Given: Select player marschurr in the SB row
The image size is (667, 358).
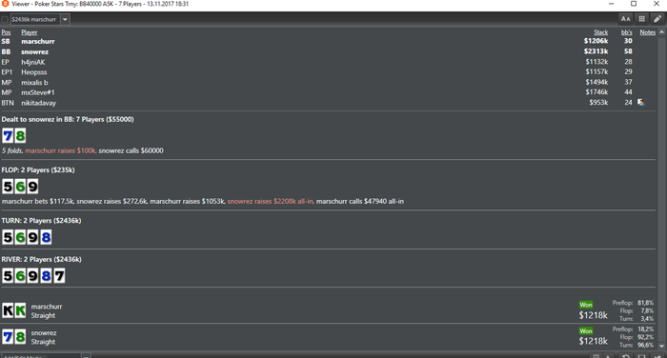Looking at the screenshot, I should point(38,41).
